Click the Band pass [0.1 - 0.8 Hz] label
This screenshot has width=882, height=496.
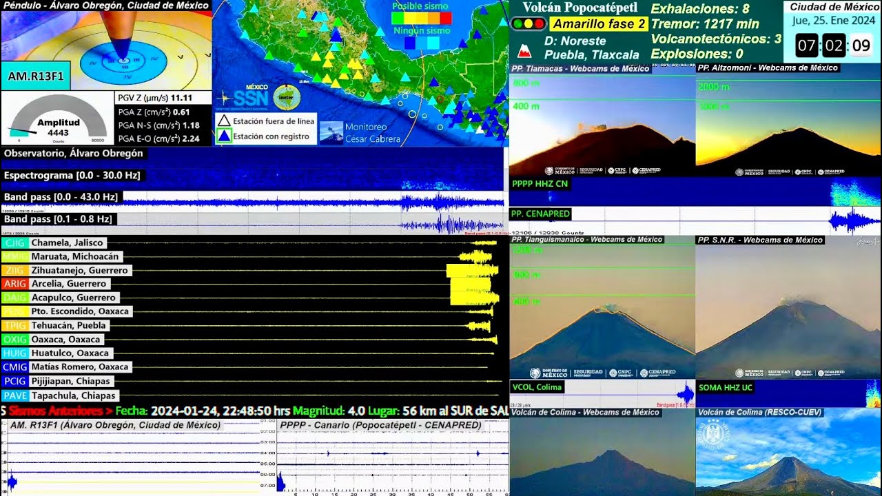[59, 219]
